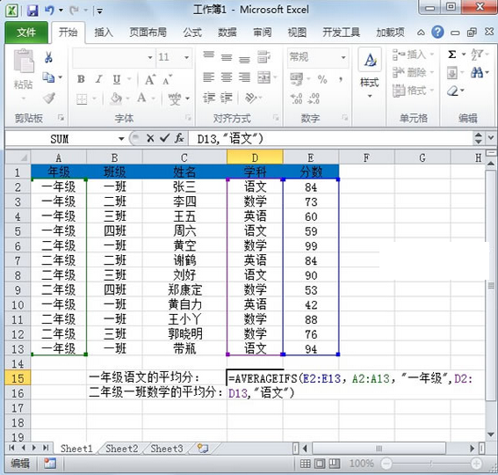Image resolution: width=498 pixels, height=475 pixels.
Task: Switch to the 数据 Data tab
Action: tap(227, 33)
